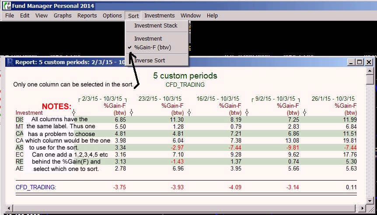Close the open Sort menu

point(133,16)
